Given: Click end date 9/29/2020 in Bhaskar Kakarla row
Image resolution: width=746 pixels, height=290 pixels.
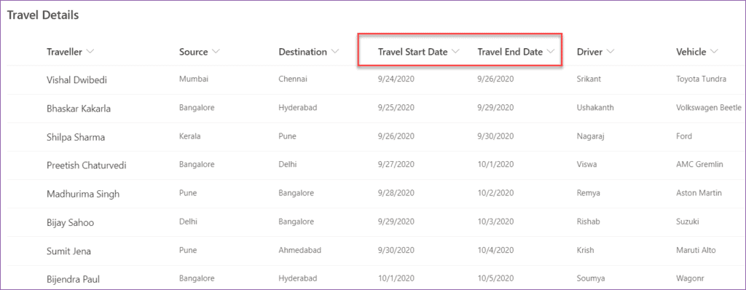Looking at the screenshot, I should click(495, 108).
